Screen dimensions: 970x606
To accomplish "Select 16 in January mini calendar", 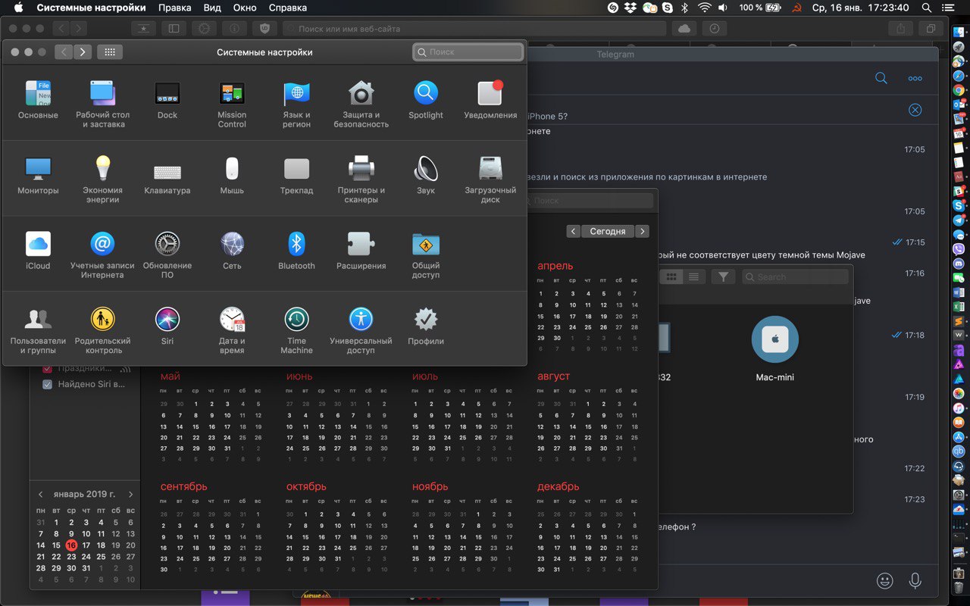I will [71, 545].
